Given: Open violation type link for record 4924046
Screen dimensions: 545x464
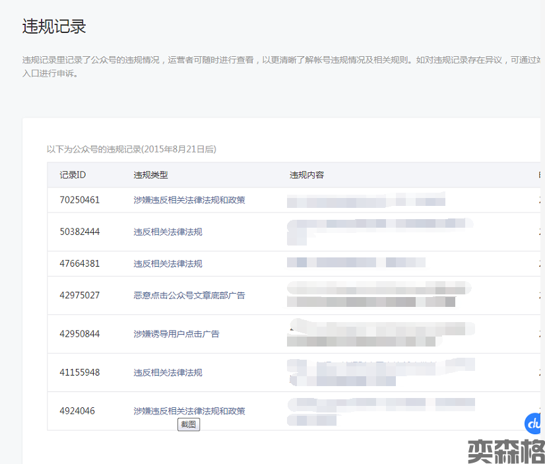Looking at the screenshot, I should click(x=189, y=411).
